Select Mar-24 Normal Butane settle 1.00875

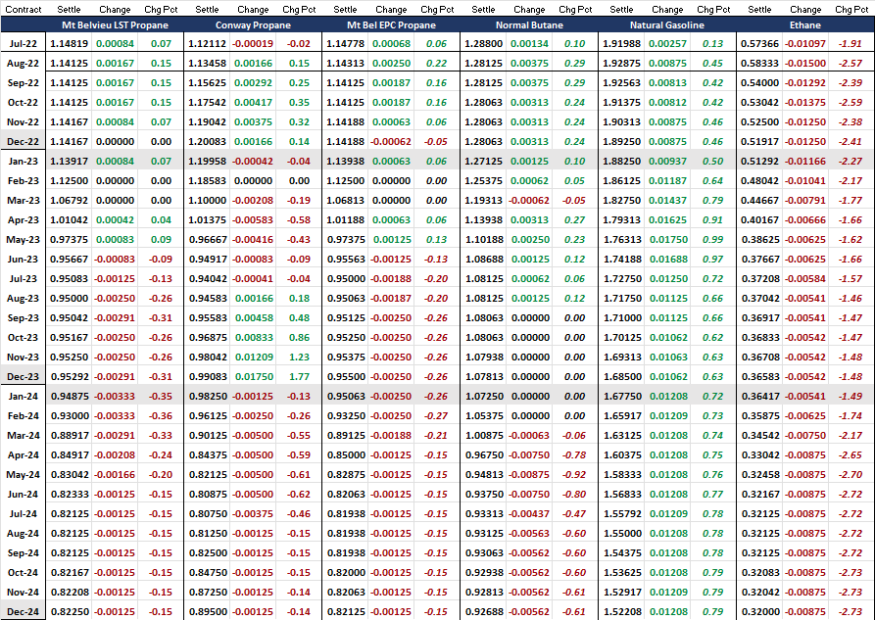coord(483,435)
